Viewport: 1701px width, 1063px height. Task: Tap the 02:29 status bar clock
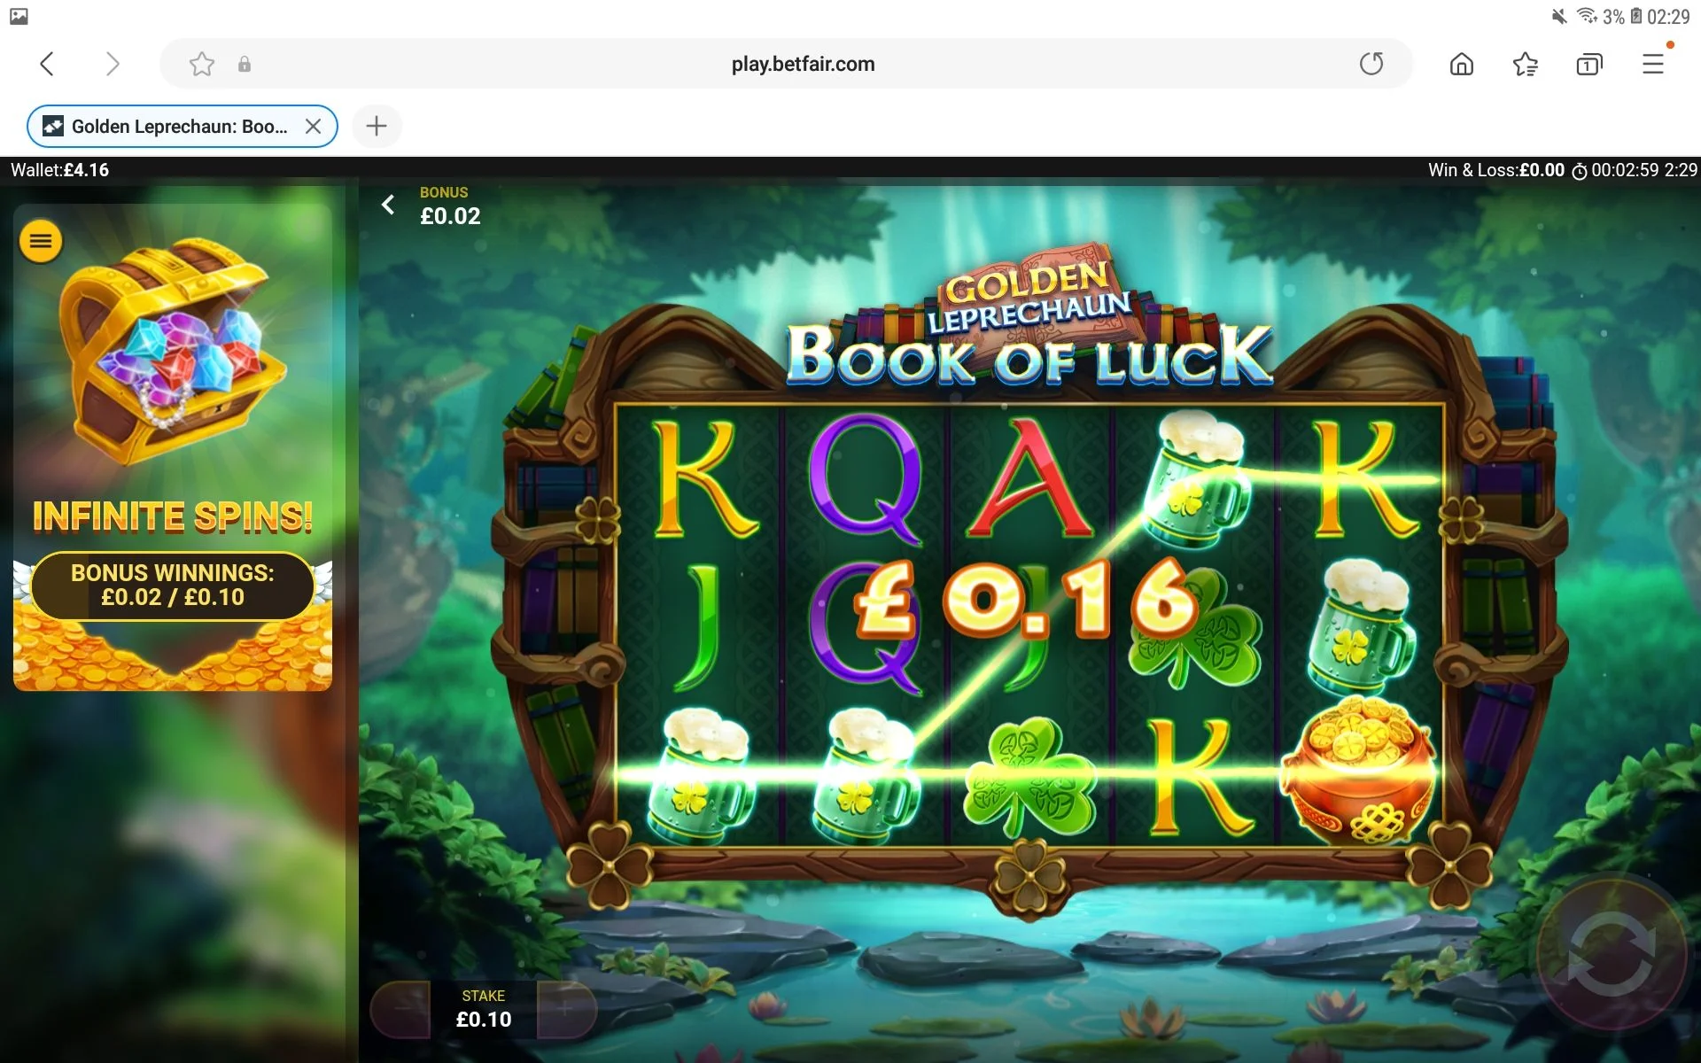(x=1669, y=17)
